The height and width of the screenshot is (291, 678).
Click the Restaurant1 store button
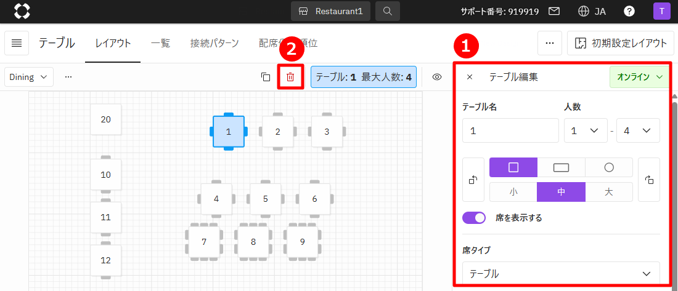331,11
